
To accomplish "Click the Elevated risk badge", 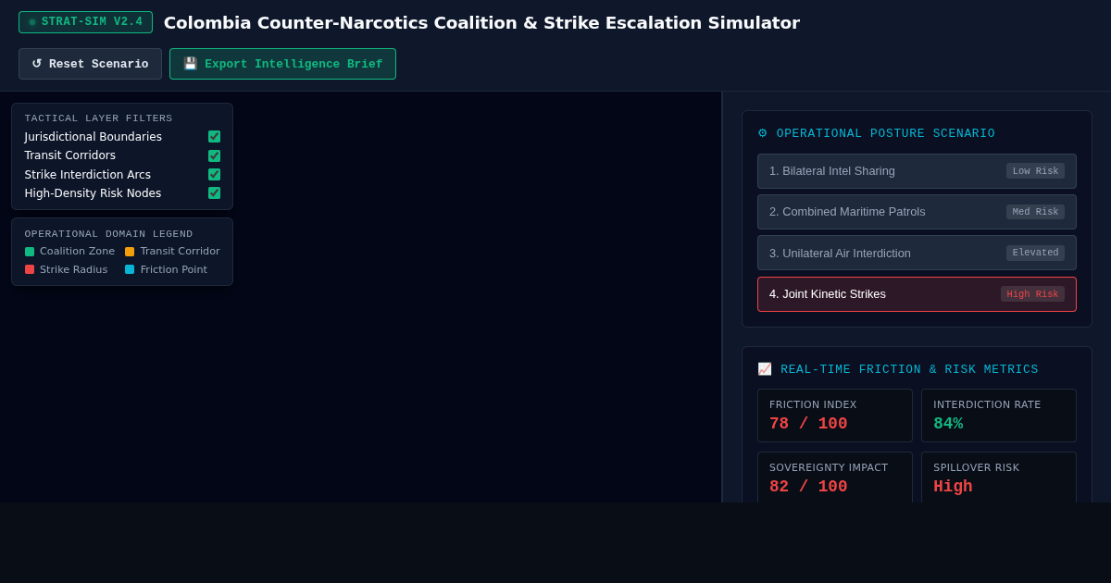I will coord(1035,253).
